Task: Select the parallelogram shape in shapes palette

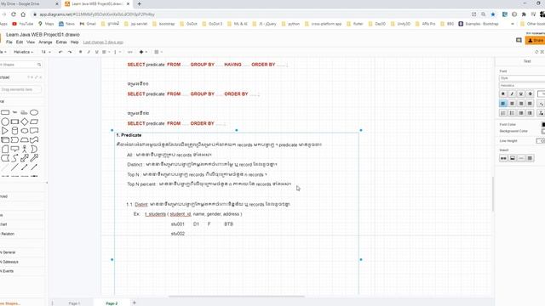Action: 34,122
